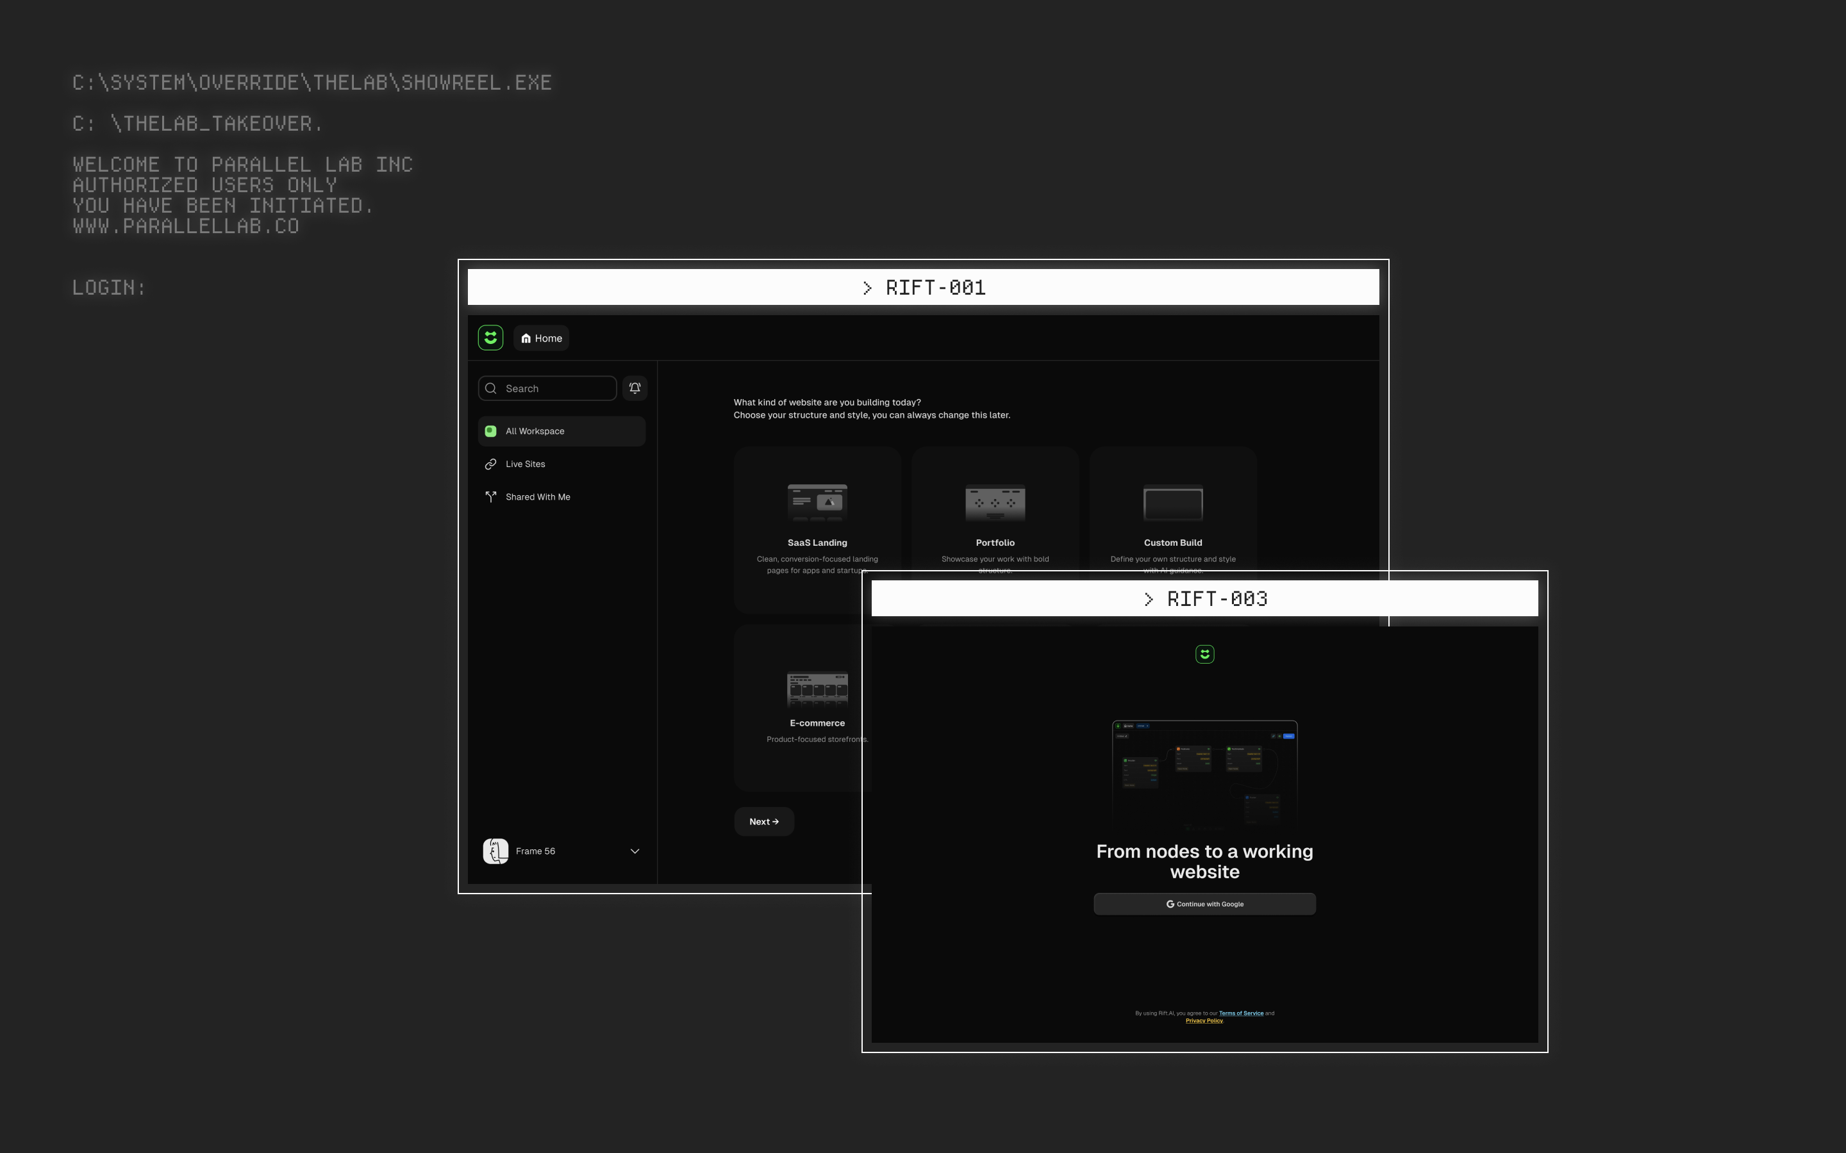
Task: Open Home with the house icon
Action: coord(526,338)
